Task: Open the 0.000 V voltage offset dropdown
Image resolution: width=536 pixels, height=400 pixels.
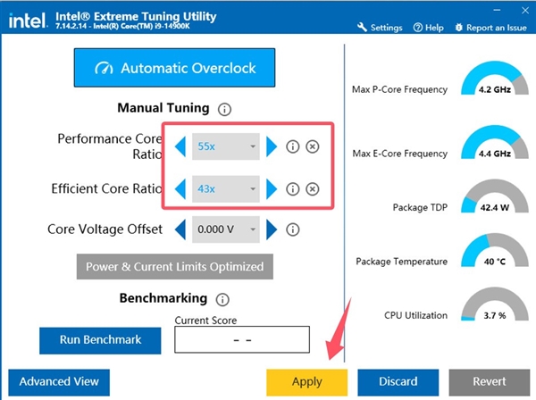Action: 226,229
